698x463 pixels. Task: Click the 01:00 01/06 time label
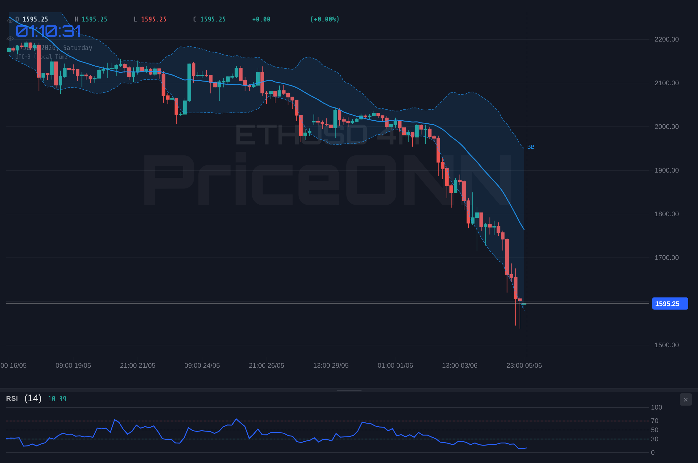395,366
